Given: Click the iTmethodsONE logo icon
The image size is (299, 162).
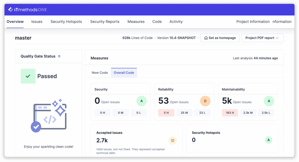Looking at the screenshot, I should pyautogui.click(x=11, y=10).
